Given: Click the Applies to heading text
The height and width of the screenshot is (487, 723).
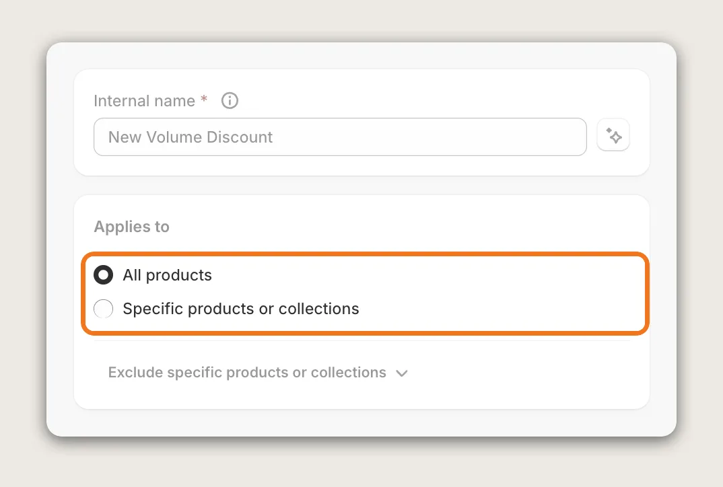Looking at the screenshot, I should pyautogui.click(x=132, y=227).
